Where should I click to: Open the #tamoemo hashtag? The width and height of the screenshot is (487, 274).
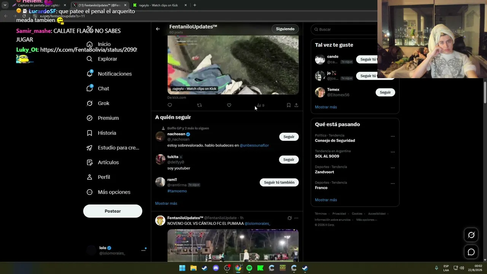(177, 191)
